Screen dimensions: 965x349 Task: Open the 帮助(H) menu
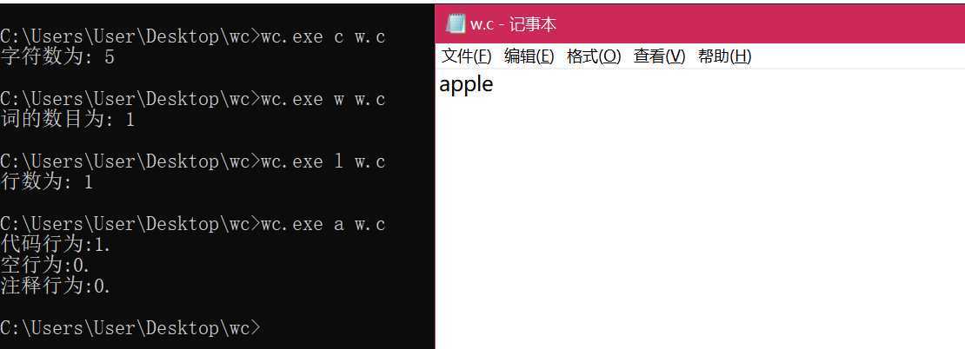click(724, 56)
